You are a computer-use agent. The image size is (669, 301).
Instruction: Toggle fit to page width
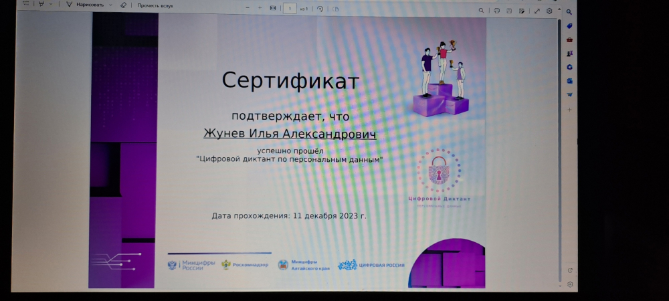coord(273,8)
